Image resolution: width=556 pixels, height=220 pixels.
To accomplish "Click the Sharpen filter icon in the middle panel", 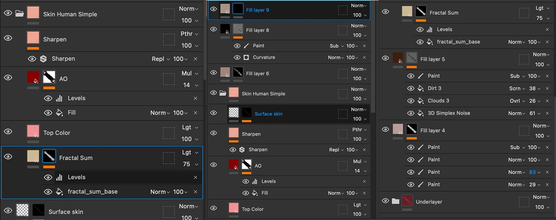I will click(242, 150).
